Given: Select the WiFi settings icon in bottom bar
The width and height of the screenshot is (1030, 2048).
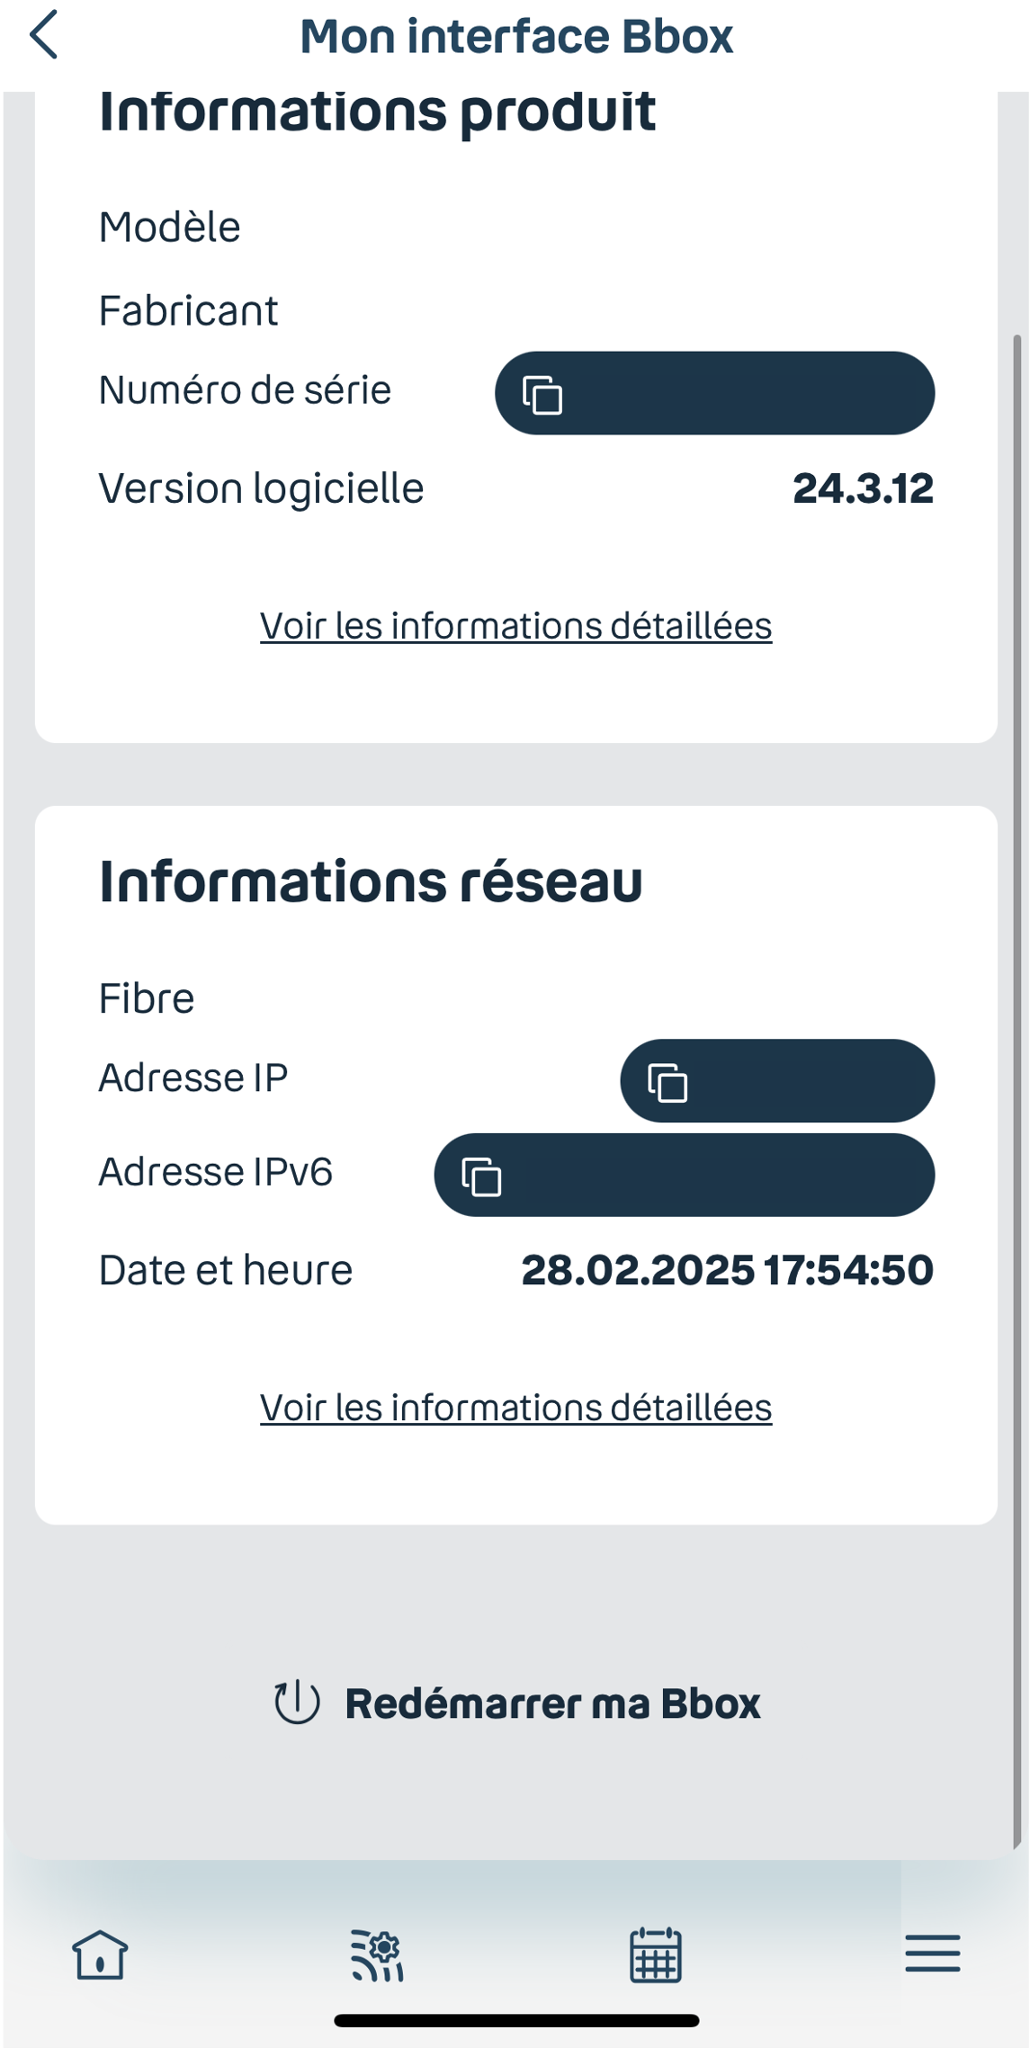Looking at the screenshot, I should coord(378,1958).
